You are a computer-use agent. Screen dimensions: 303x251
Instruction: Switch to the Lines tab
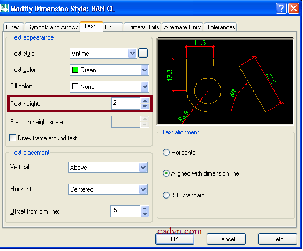(13, 27)
